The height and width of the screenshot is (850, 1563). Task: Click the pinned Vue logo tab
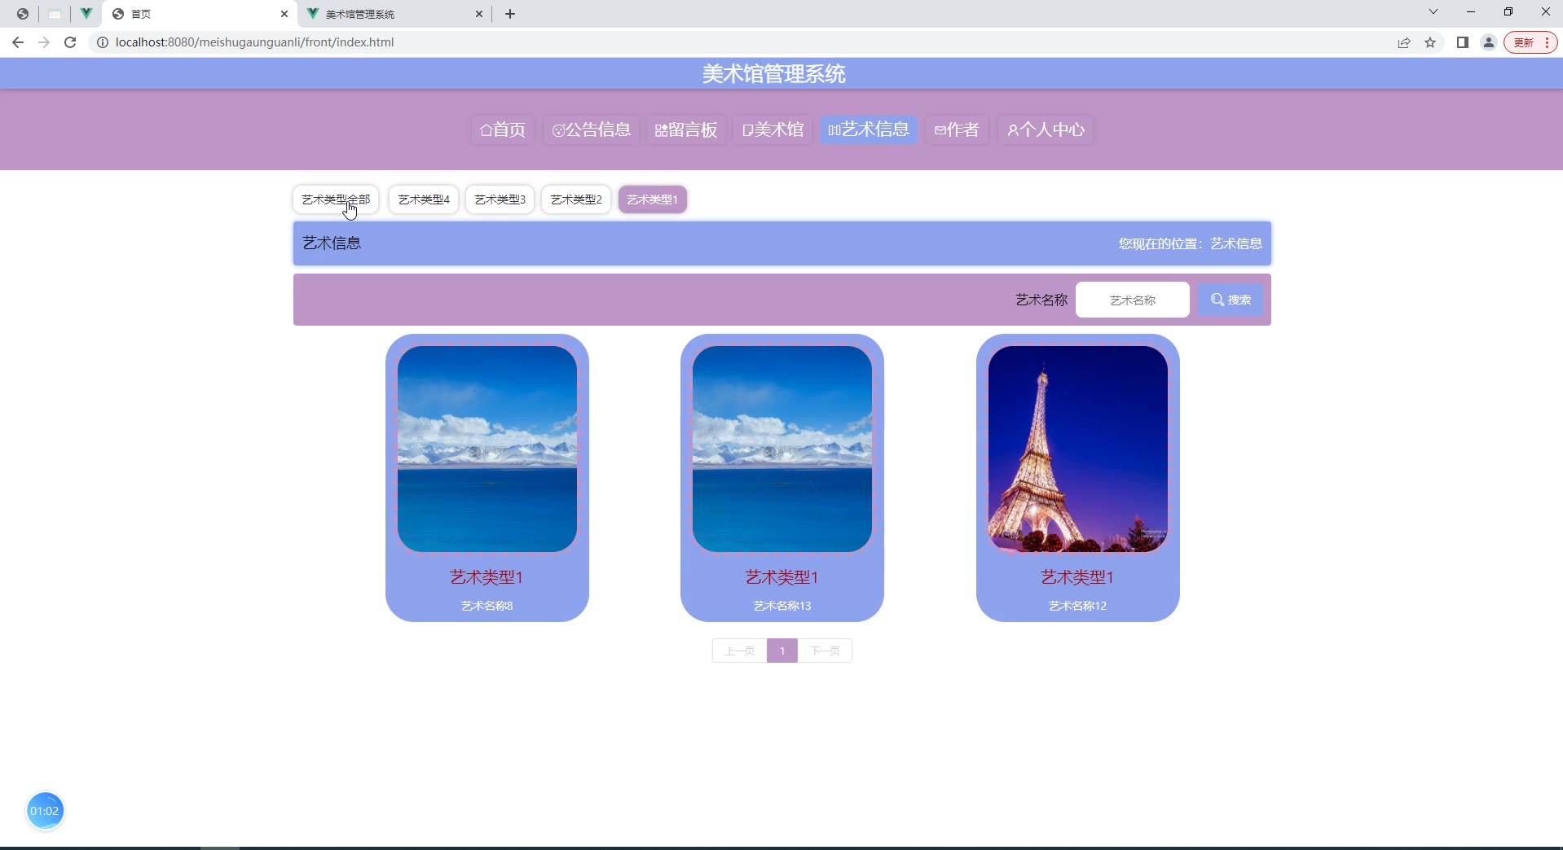[86, 14]
